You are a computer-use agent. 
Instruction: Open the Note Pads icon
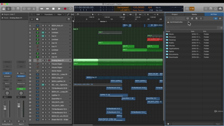pyautogui.click(x=211, y=9)
